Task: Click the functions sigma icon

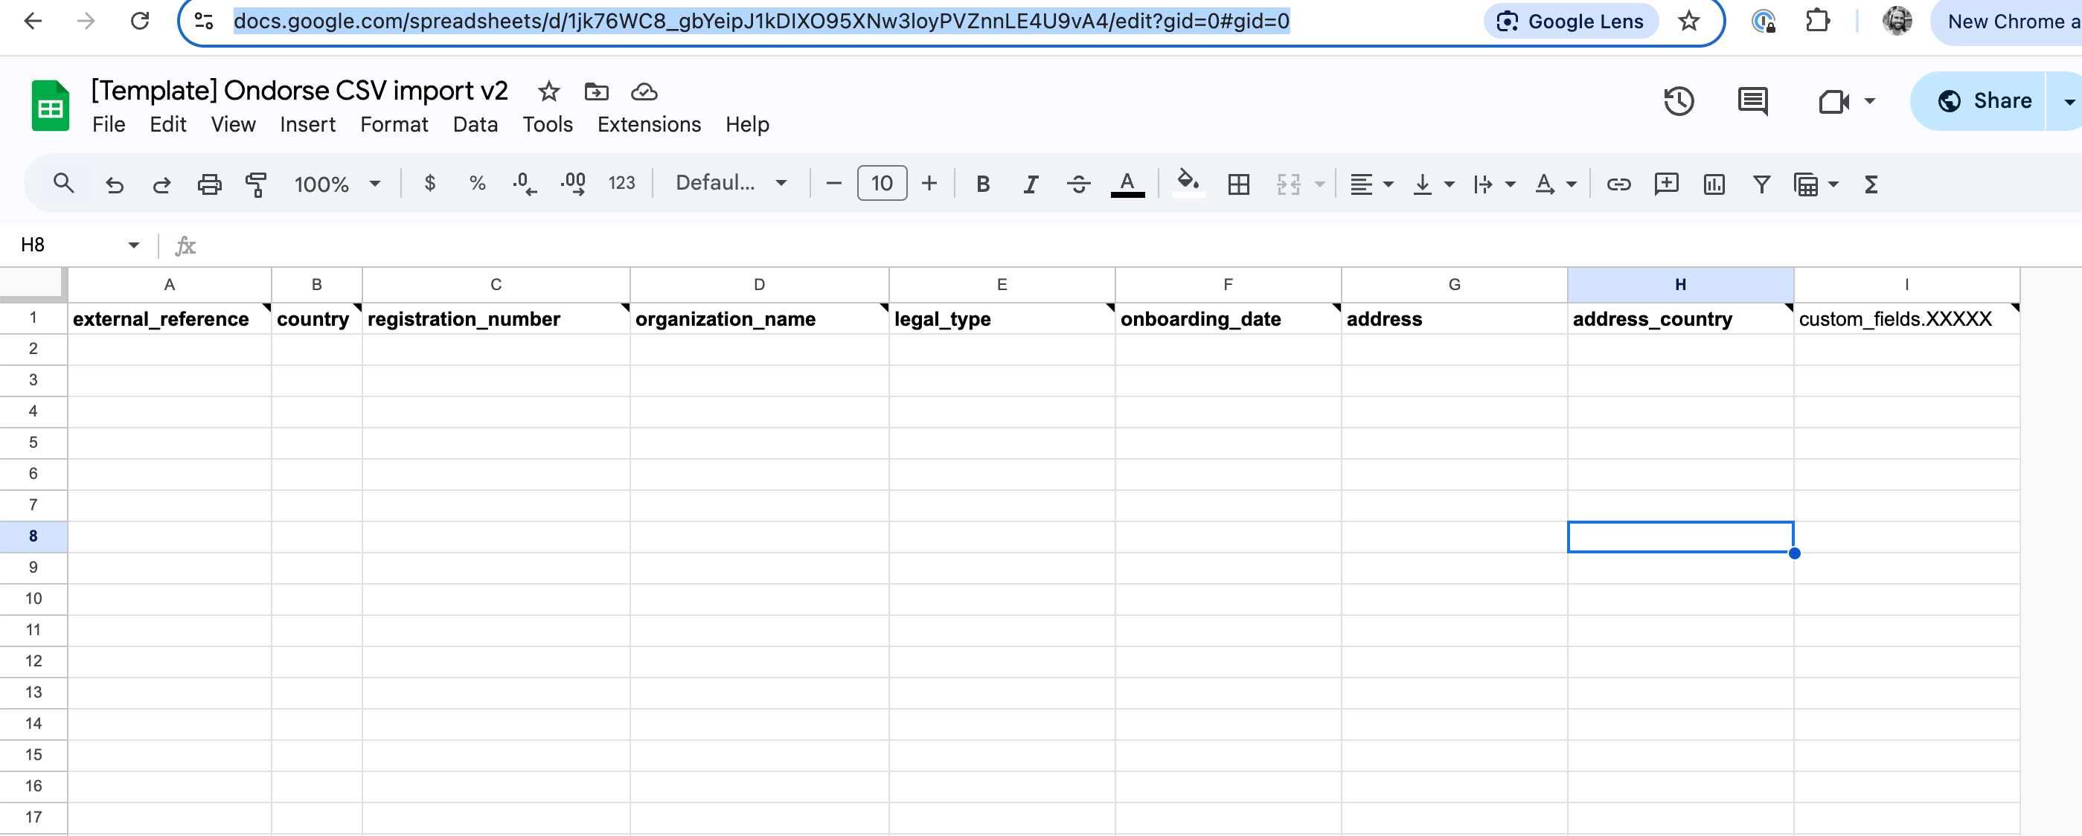Action: [x=1870, y=184]
